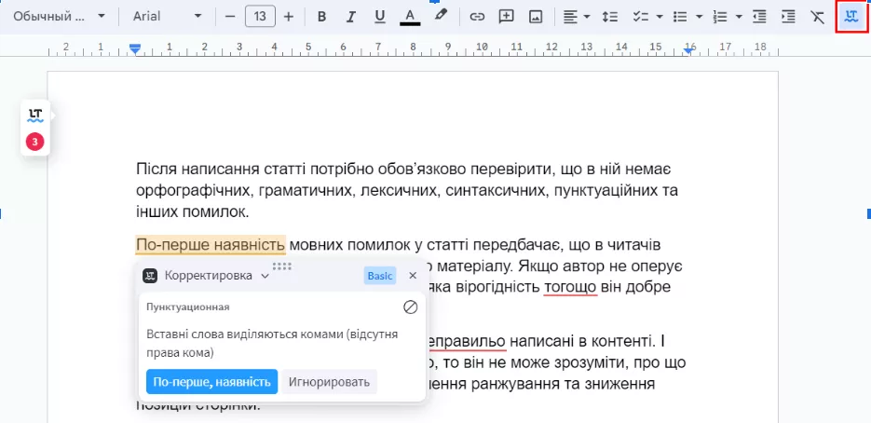871x423 pixels.
Task: Click the Basic plan badge
Action: [380, 276]
